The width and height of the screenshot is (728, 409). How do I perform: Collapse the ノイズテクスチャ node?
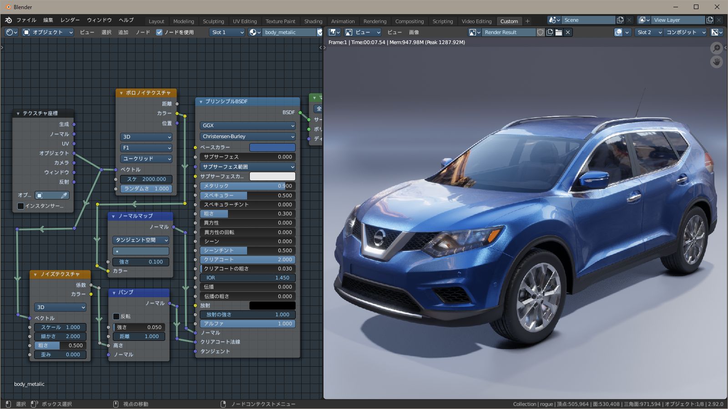coord(35,274)
